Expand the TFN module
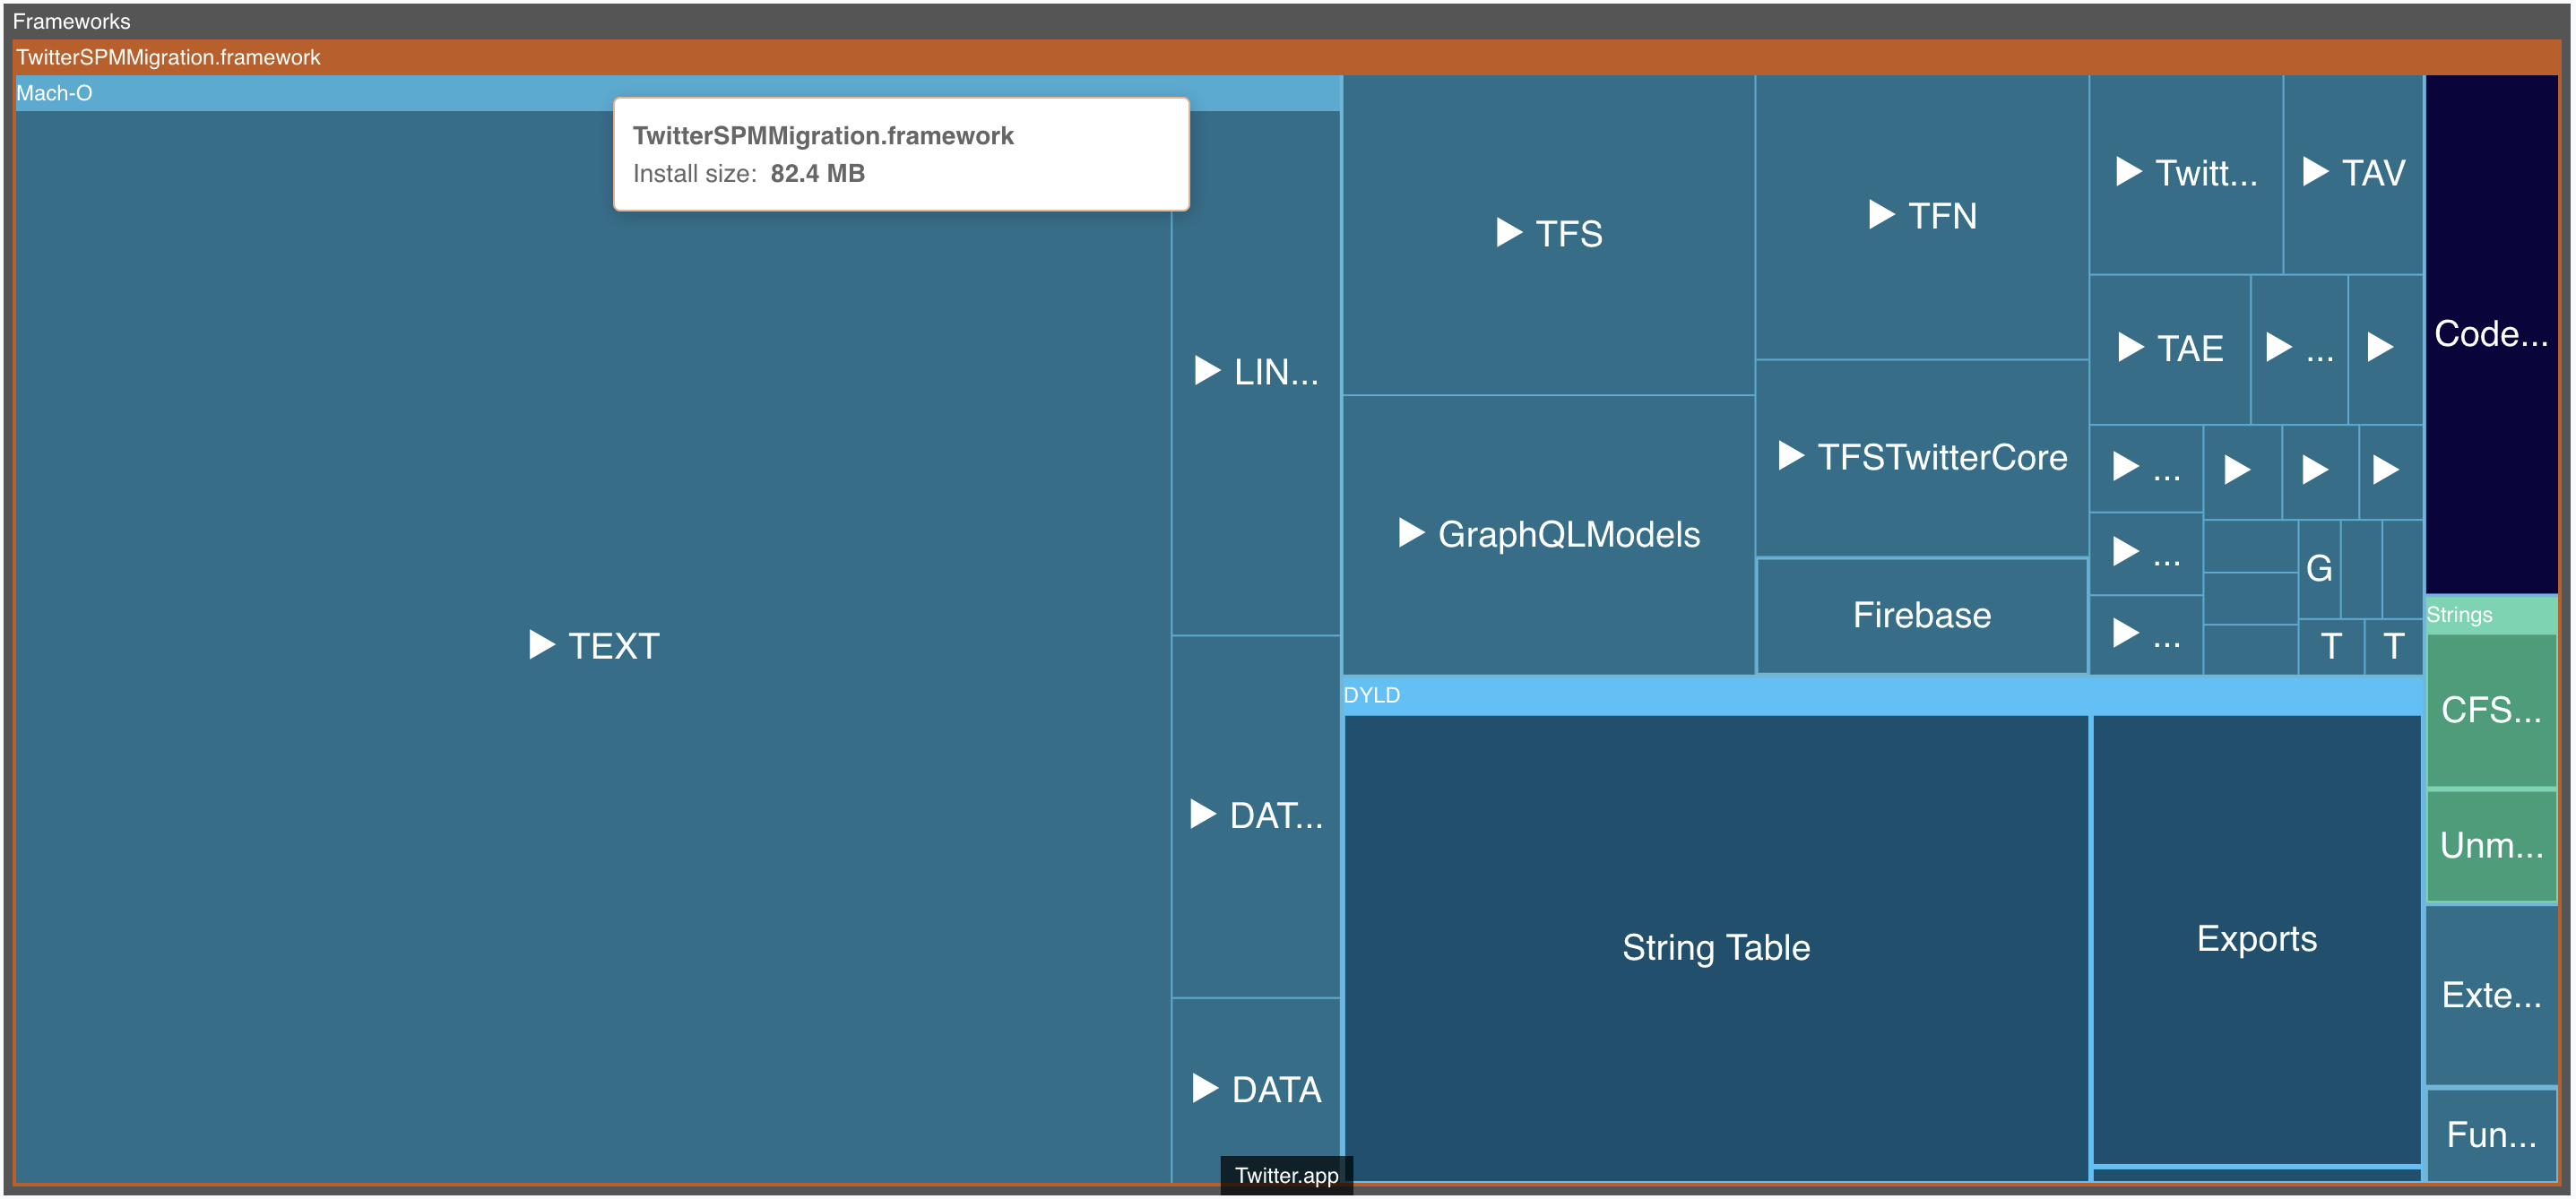The width and height of the screenshot is (2576, 1199). [1880, 214]
